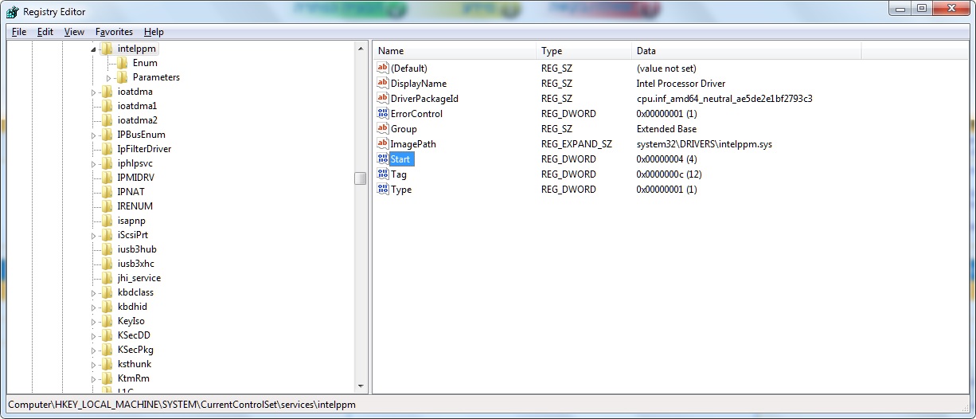Click the Start DWORD value icon

tap(382, 159)
